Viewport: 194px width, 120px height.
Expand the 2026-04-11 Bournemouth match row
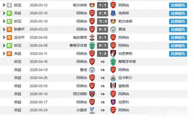click(4, 53)
